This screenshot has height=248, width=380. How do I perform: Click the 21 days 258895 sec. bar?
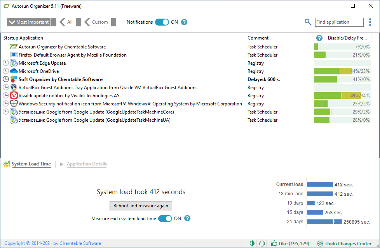point(324,222)
